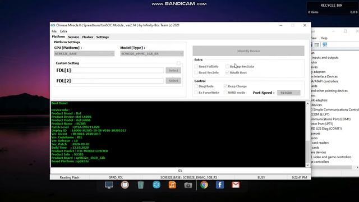Click the 9:22:41 PM status bar time
359x202 pixels.
[x=300, y=177]
